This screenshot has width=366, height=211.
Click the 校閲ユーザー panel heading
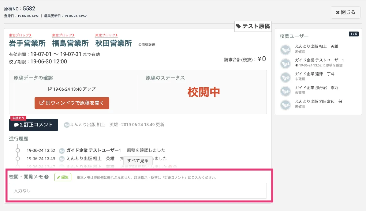(294, 36)
